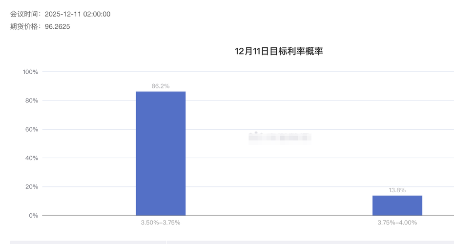Click the 100% y-axis label

(x=30, y=72)
